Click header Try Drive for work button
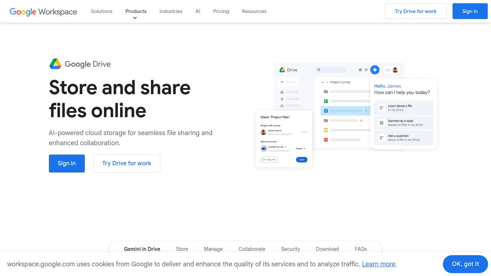 [x=416, y=11]
